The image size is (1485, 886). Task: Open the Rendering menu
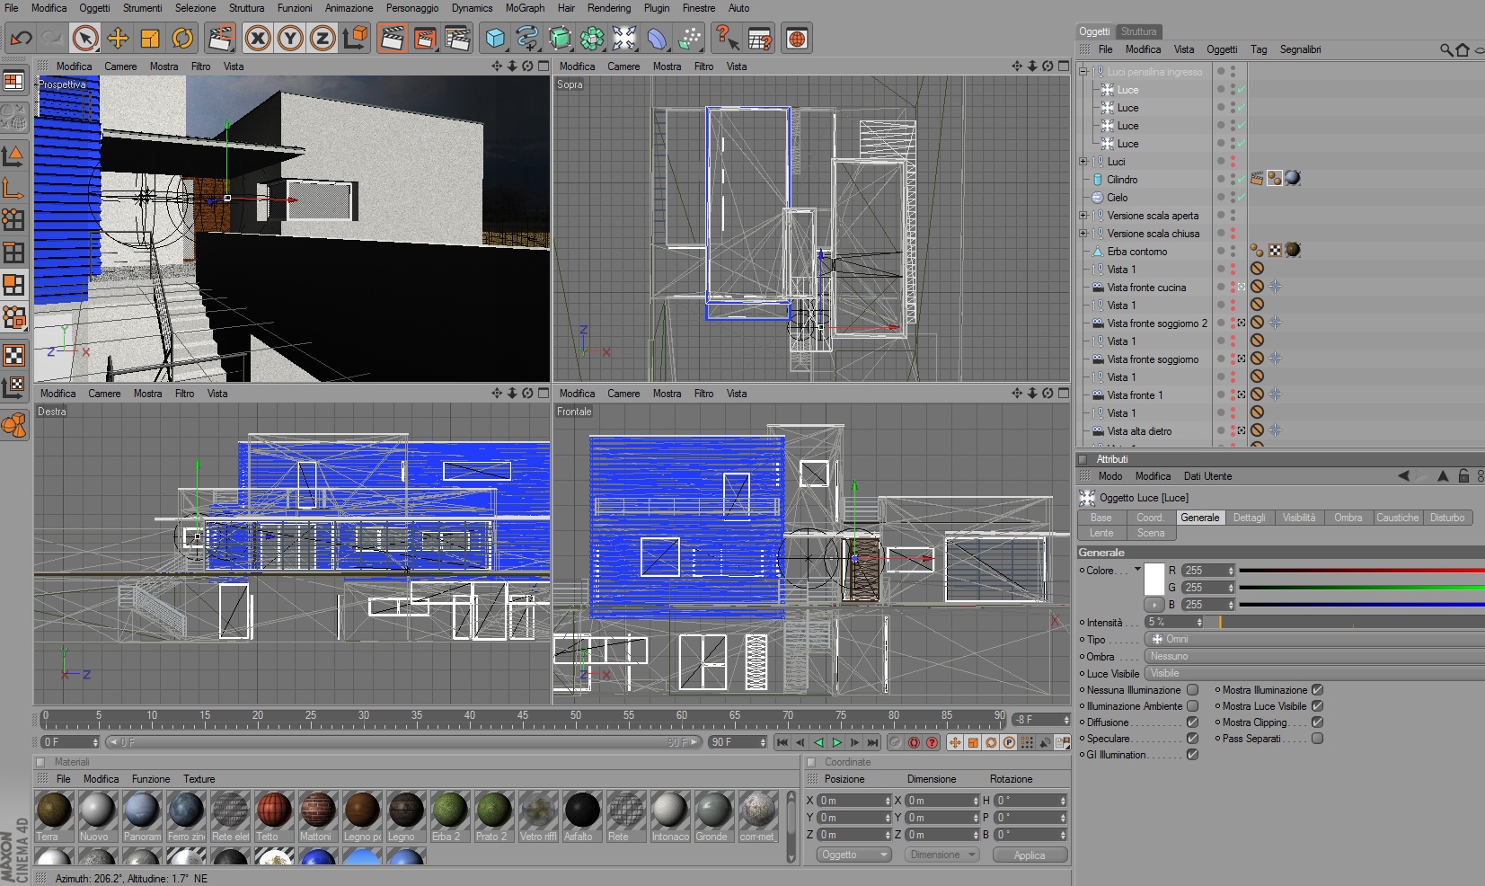608,8
